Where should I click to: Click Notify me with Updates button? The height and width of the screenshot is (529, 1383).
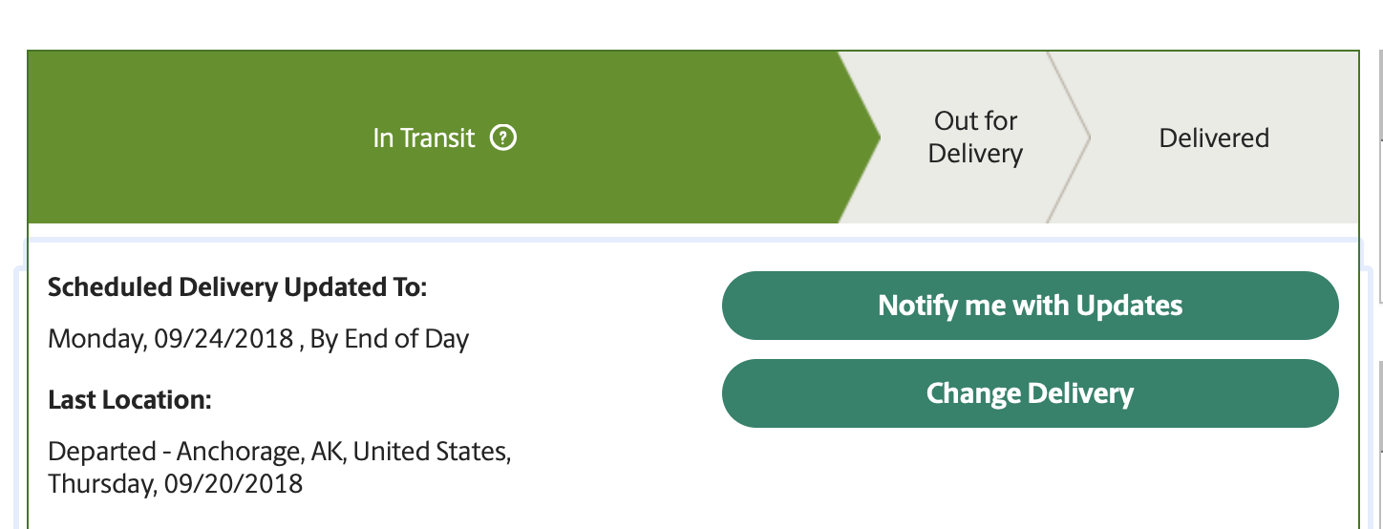click(x=1031, y=306)
